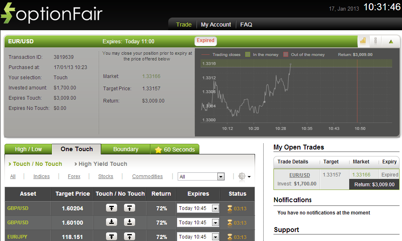Screen dimensions: 402x241
Task: Click the Expired status badge
Action: coord(206,40)
